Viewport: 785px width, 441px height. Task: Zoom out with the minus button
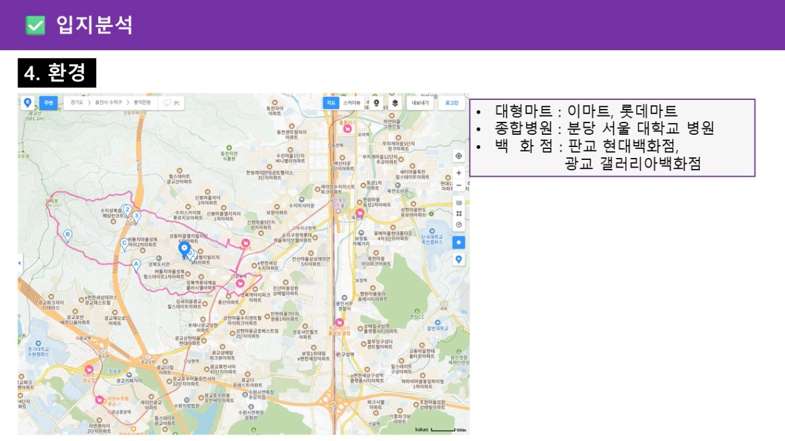[x=458, y=185]
